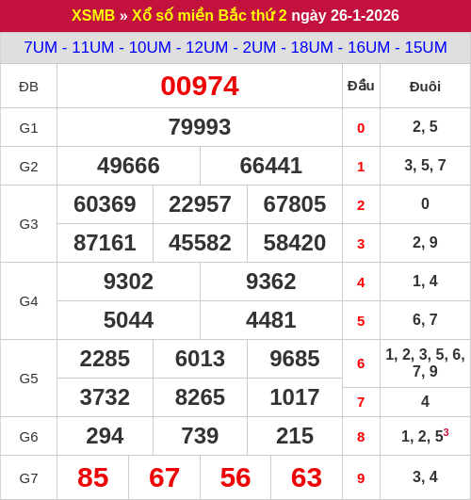Click the G3 number 58420
This screenshot has height=500, width=471.
click(x=295, y=243)
